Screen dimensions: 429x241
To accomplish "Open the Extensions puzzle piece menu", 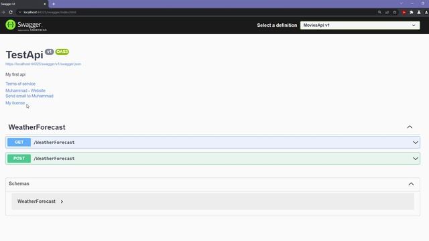I will [412, 12].
